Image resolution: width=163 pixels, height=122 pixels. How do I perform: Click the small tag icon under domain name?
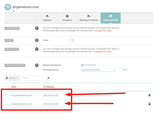pyautogui.click(x=14, y=11)
